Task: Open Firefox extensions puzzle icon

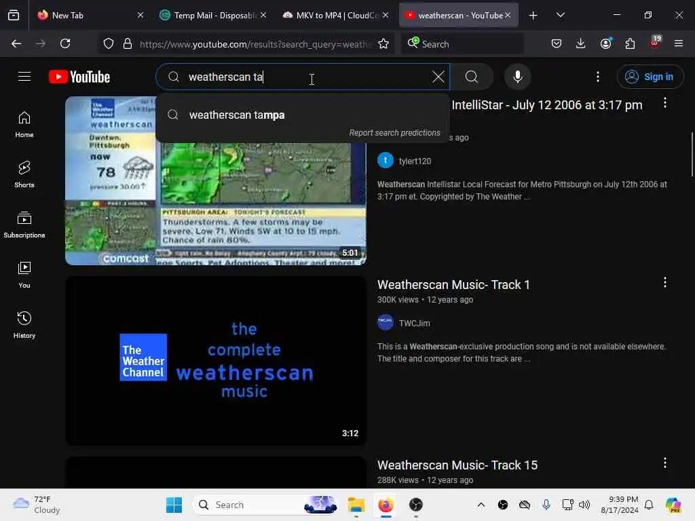Action: click(630, 43)
